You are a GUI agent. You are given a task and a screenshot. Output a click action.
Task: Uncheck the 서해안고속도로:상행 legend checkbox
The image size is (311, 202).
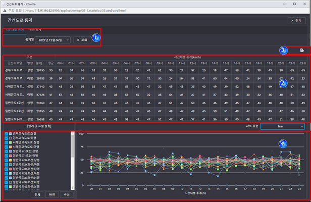click(7, 142)
